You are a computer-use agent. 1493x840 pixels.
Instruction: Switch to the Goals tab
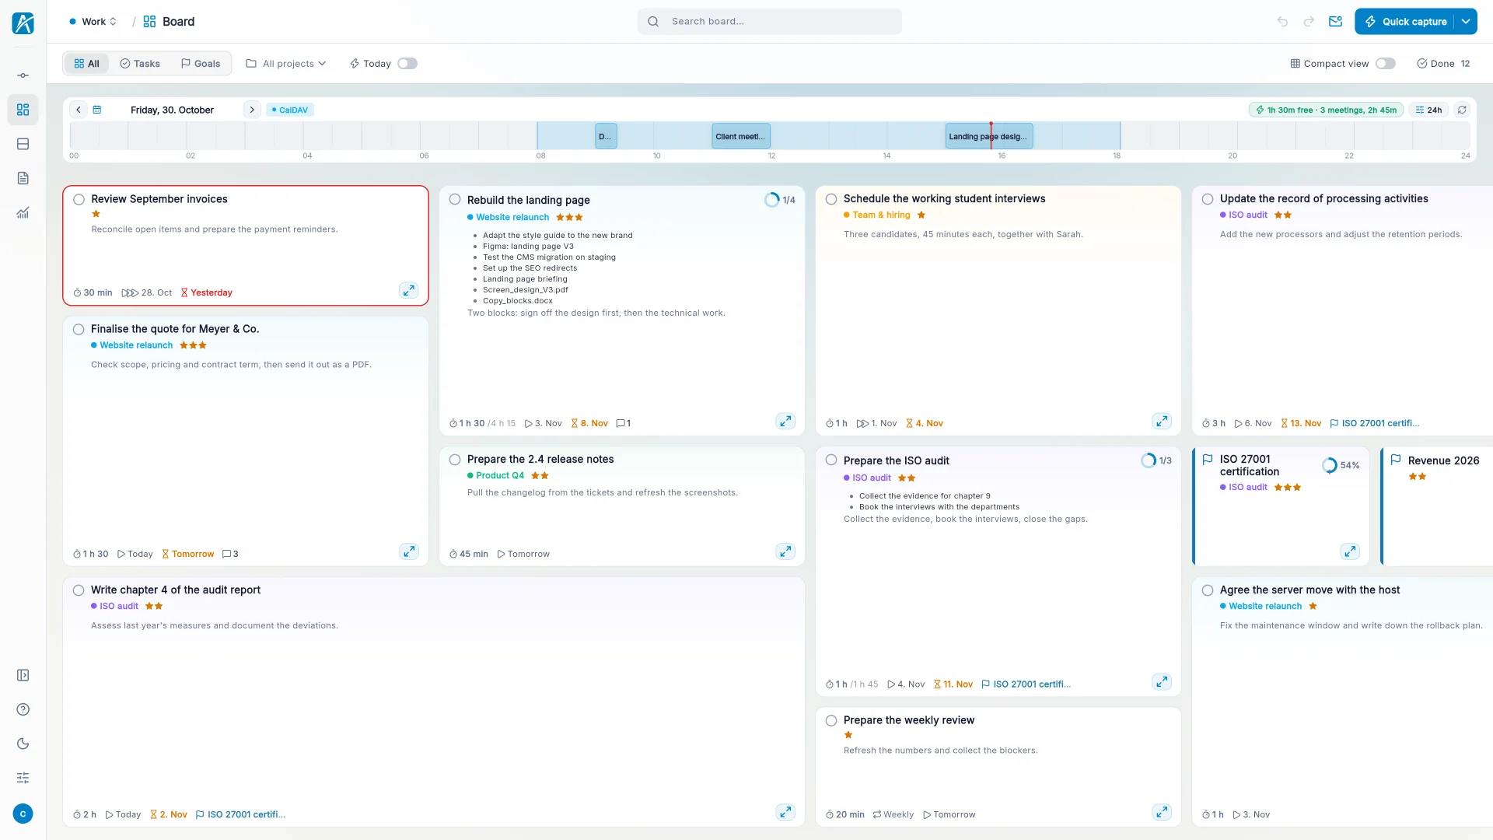201,64
